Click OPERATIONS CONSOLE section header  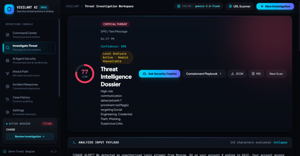tap(19, 24)
